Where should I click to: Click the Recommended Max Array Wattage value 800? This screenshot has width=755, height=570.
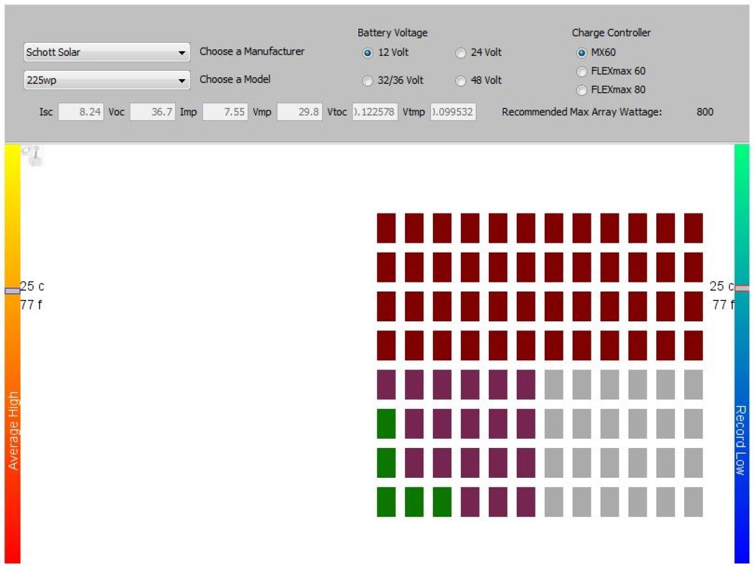click(x=703, y=112)
